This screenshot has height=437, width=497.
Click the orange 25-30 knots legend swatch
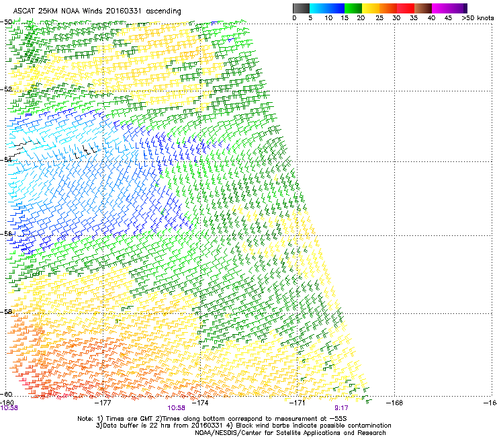pyautogui.click(x=388, y=8)
